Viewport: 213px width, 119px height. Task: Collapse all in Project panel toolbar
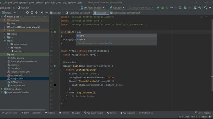coord(36,13)
